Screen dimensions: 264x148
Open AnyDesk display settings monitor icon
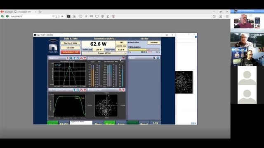pyautogui.click(x=97, y=16)
